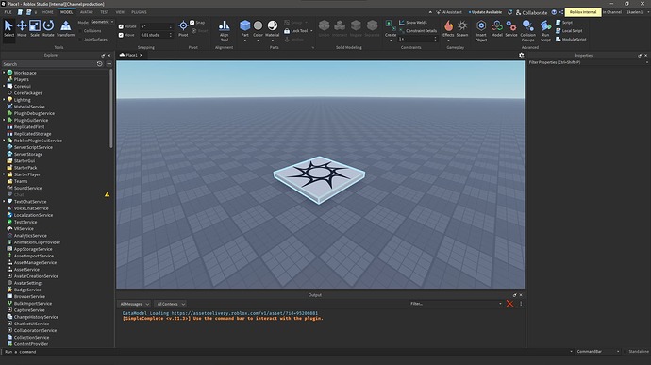Open Collision Groups editor
Image resolution: width=651 pixels, height=365 pixels.
(528, 30)
